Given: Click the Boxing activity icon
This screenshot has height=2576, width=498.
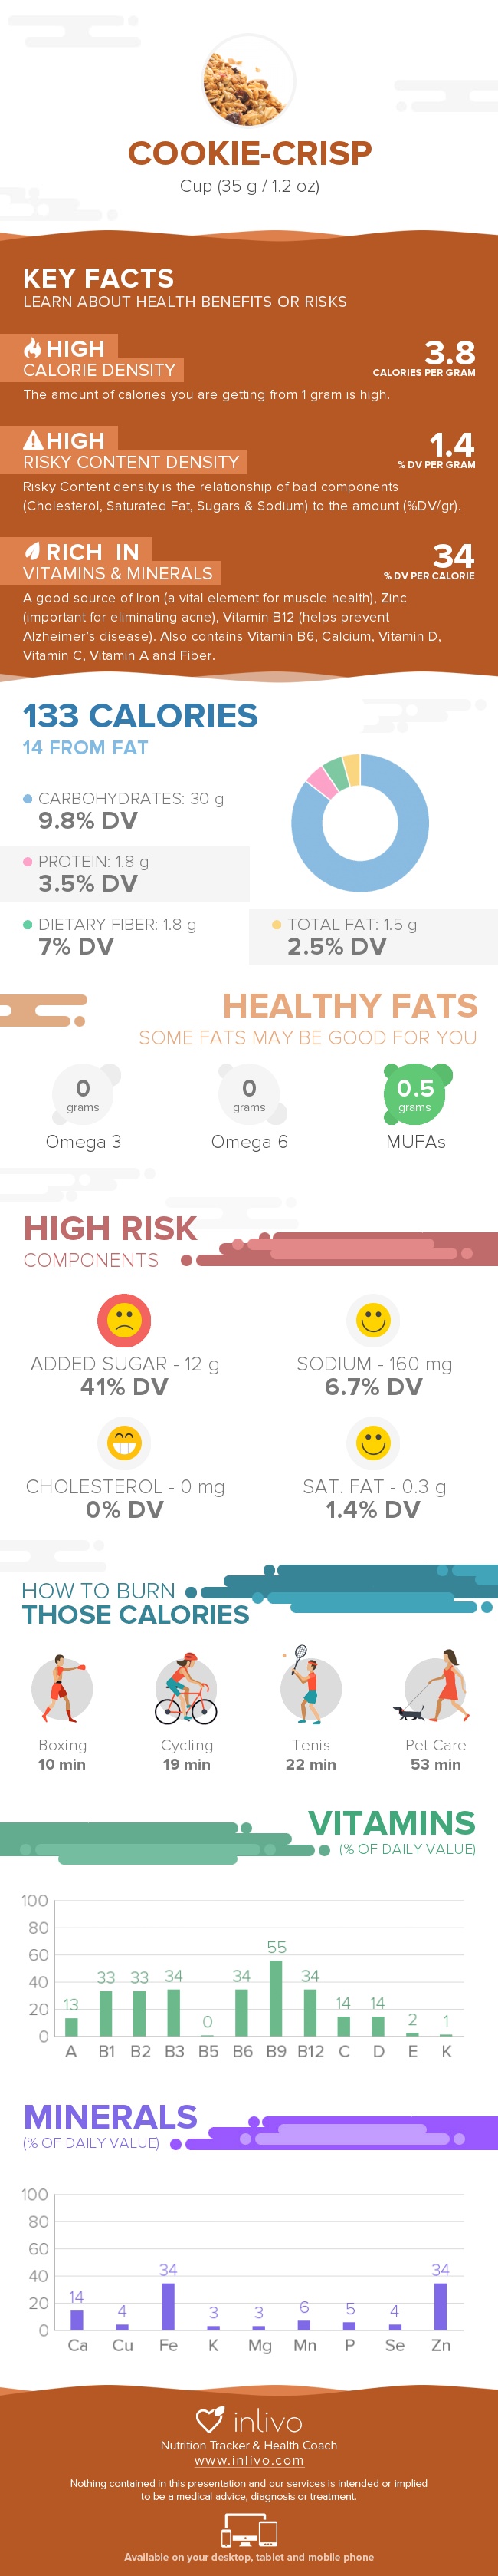Looking at the screenshot, I should [x=62, y=1688].
